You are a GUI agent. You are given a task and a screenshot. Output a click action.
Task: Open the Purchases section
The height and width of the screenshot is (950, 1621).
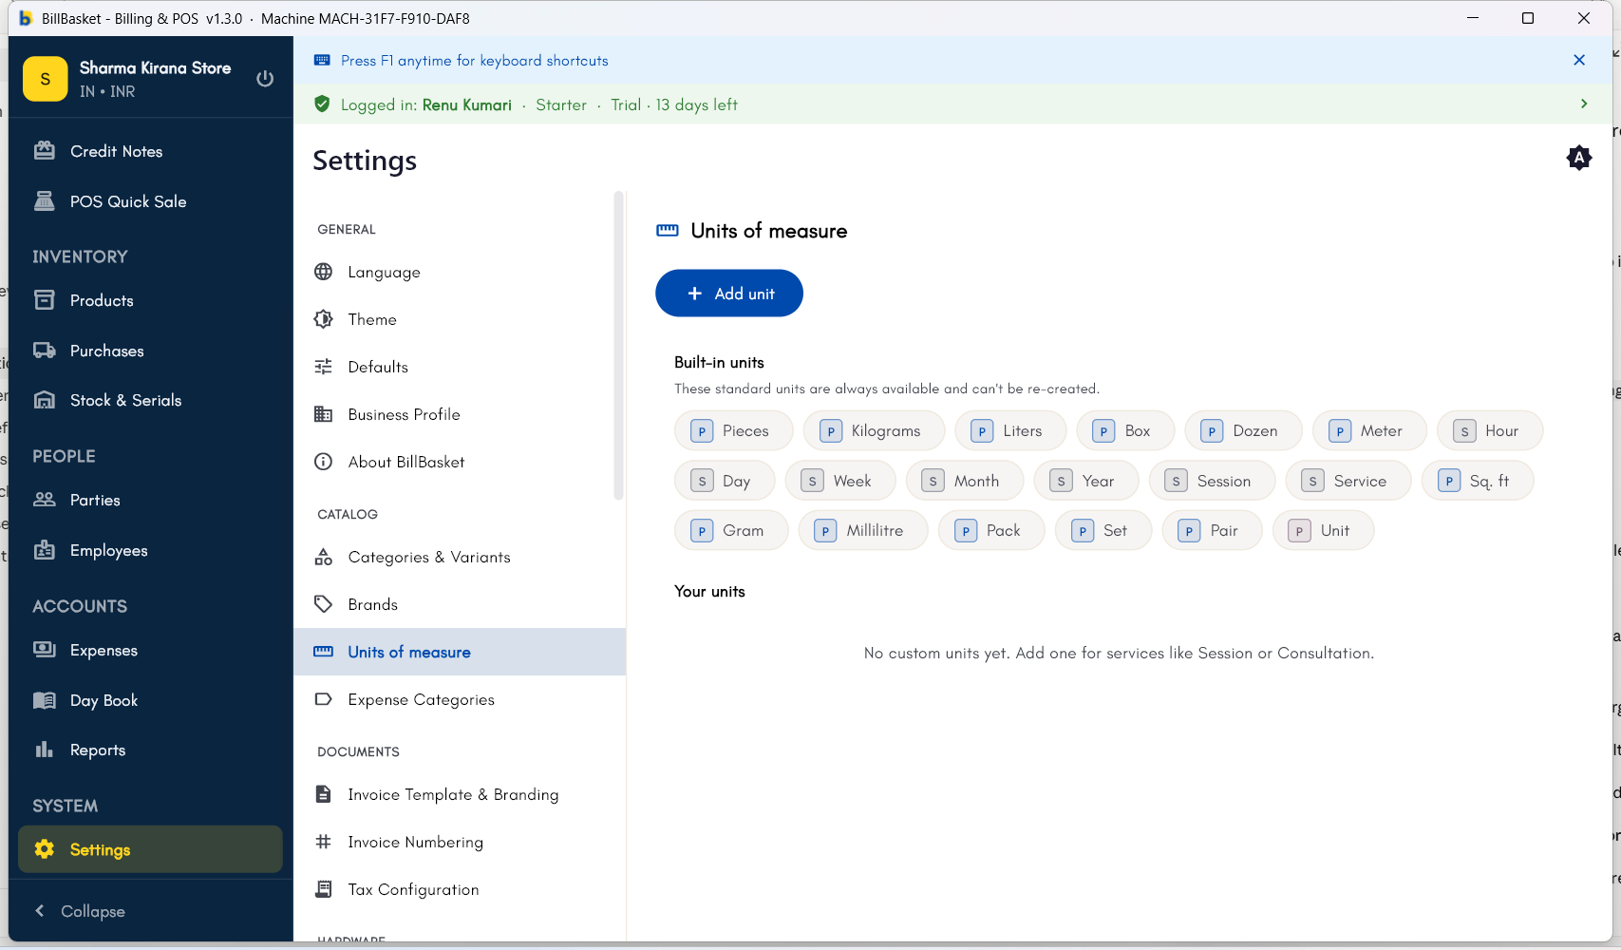tap(150, 351)
